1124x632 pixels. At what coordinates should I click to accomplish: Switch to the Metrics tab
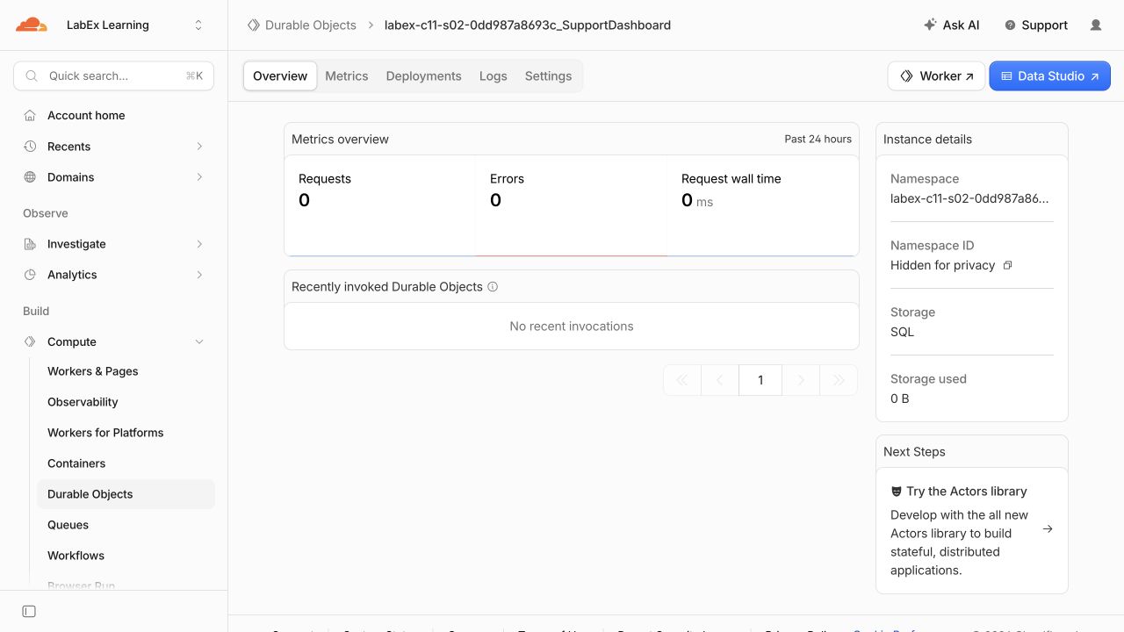[x=347, y=76]
